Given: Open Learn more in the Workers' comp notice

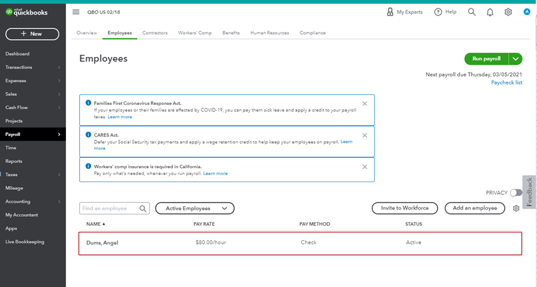Looking at the screenshot, I should point(215,173).
